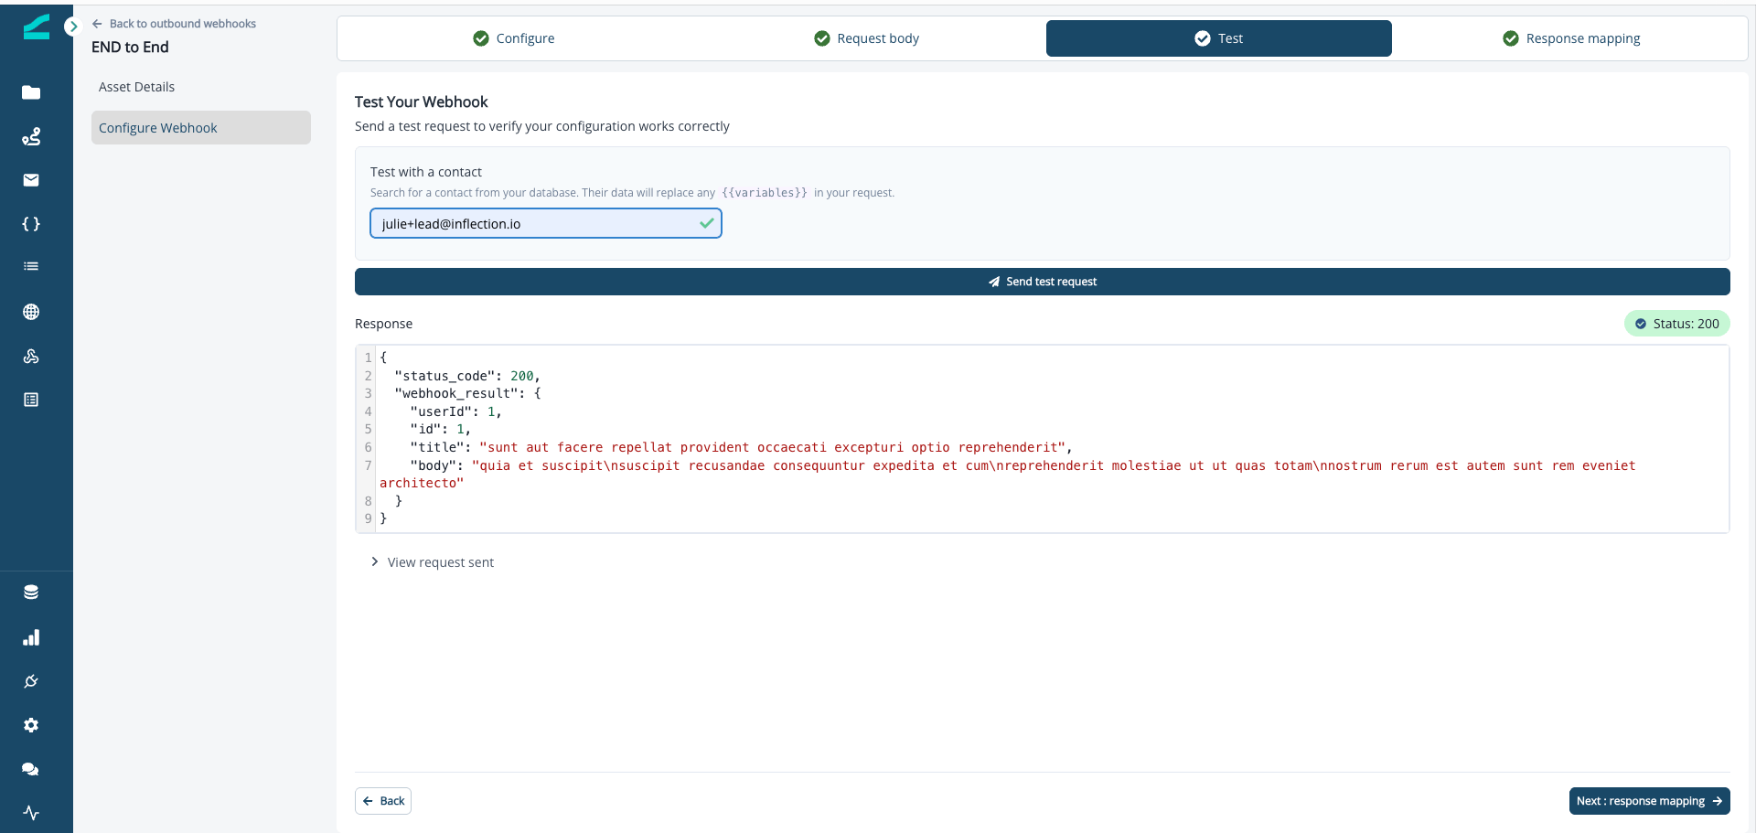
Task: Open the table form icon in sidebar
Action: (x=31, y=400)
